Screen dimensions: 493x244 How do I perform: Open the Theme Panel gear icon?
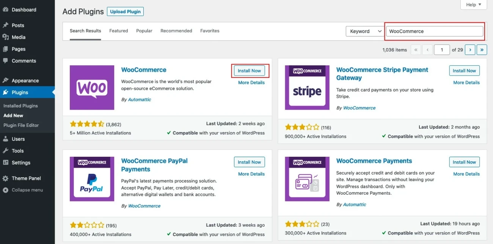[6, 178]
